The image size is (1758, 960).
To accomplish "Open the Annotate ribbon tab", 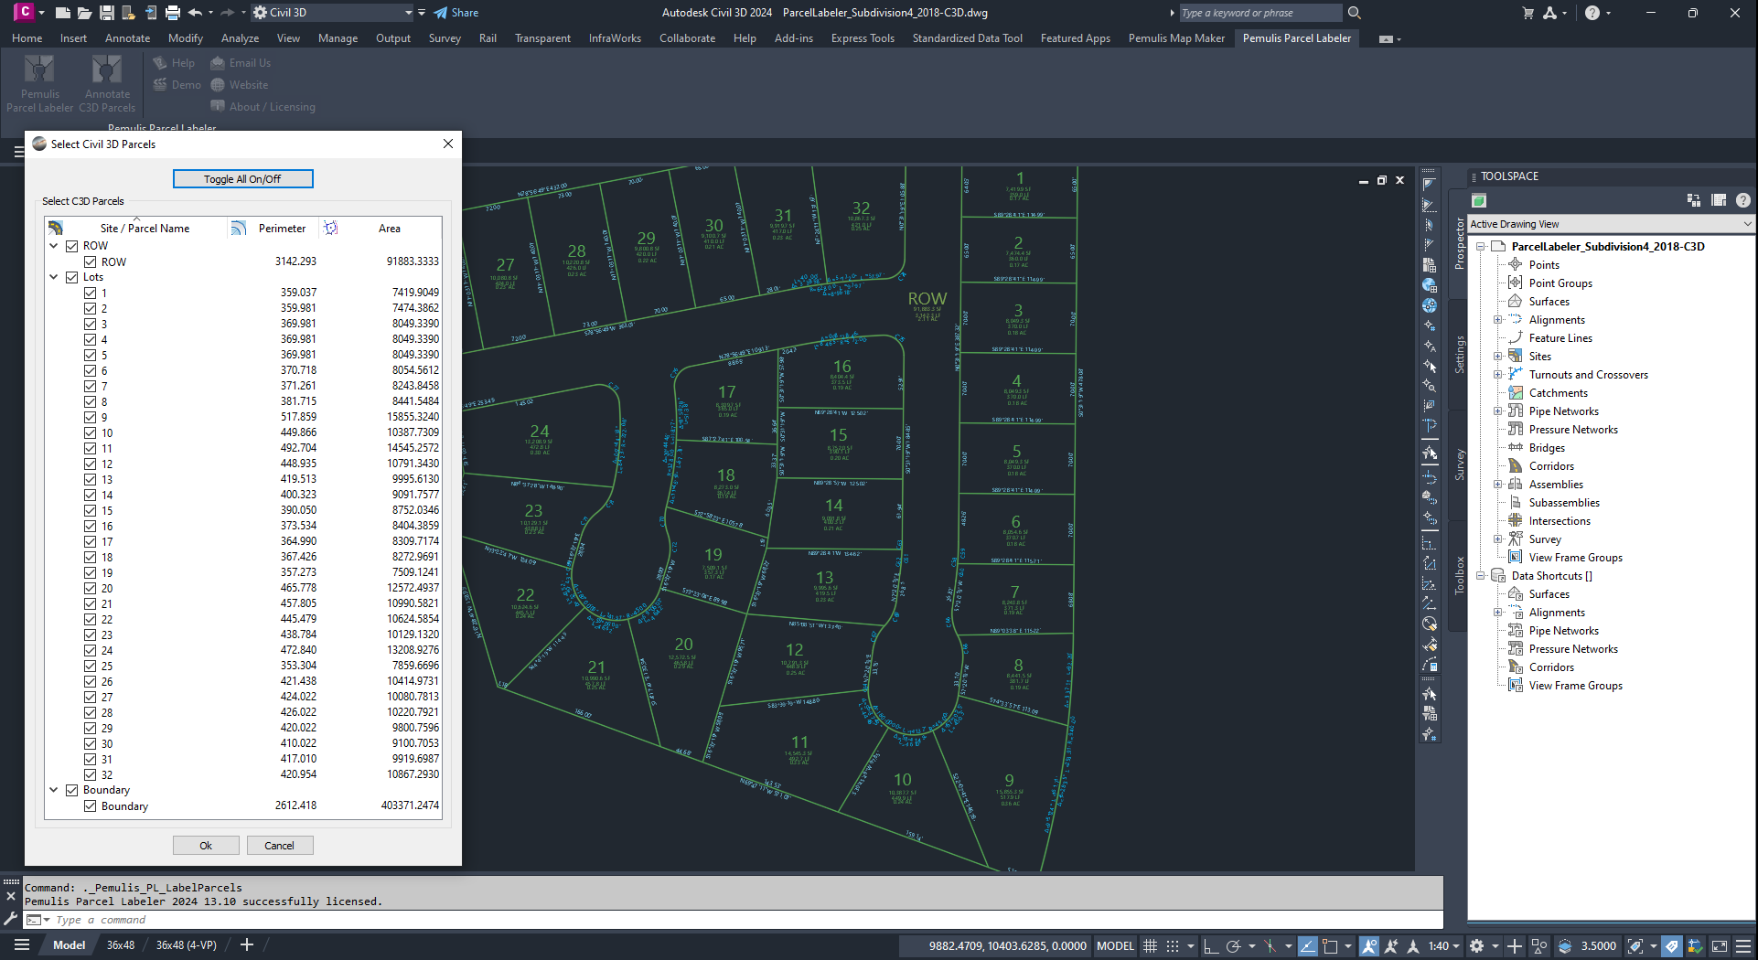I will tap(127, 38).
